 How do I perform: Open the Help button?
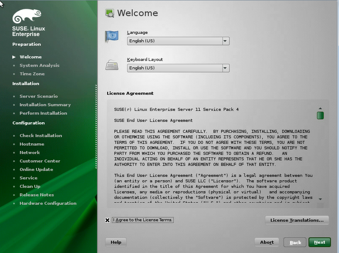click(116, 242)
